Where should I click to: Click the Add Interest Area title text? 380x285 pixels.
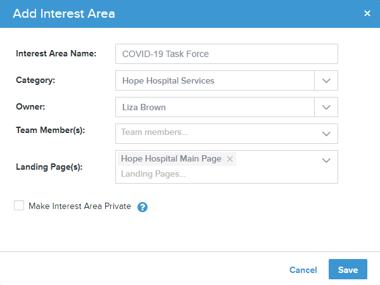64,13
